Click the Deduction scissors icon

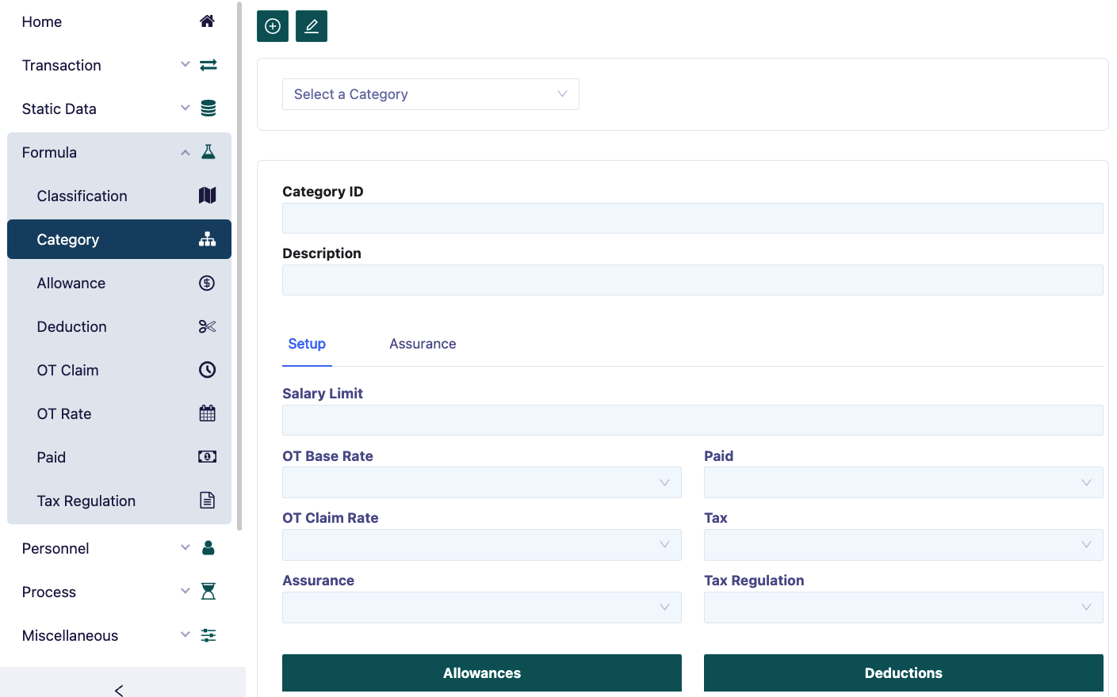click(207, 326)
